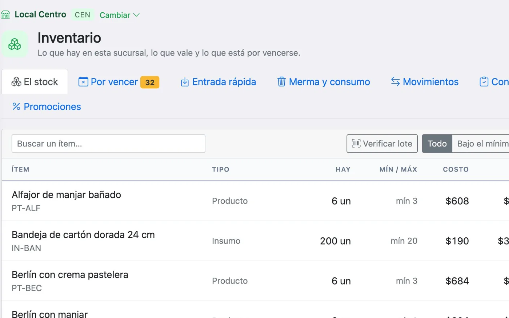Click the MÍN / MÁX column header
The height and width of the screenshot is (318, 509).
pyautogui.click(x=398, y=169)
